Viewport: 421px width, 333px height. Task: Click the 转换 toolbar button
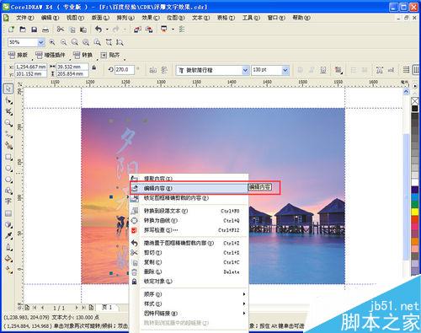click(83, 55)
